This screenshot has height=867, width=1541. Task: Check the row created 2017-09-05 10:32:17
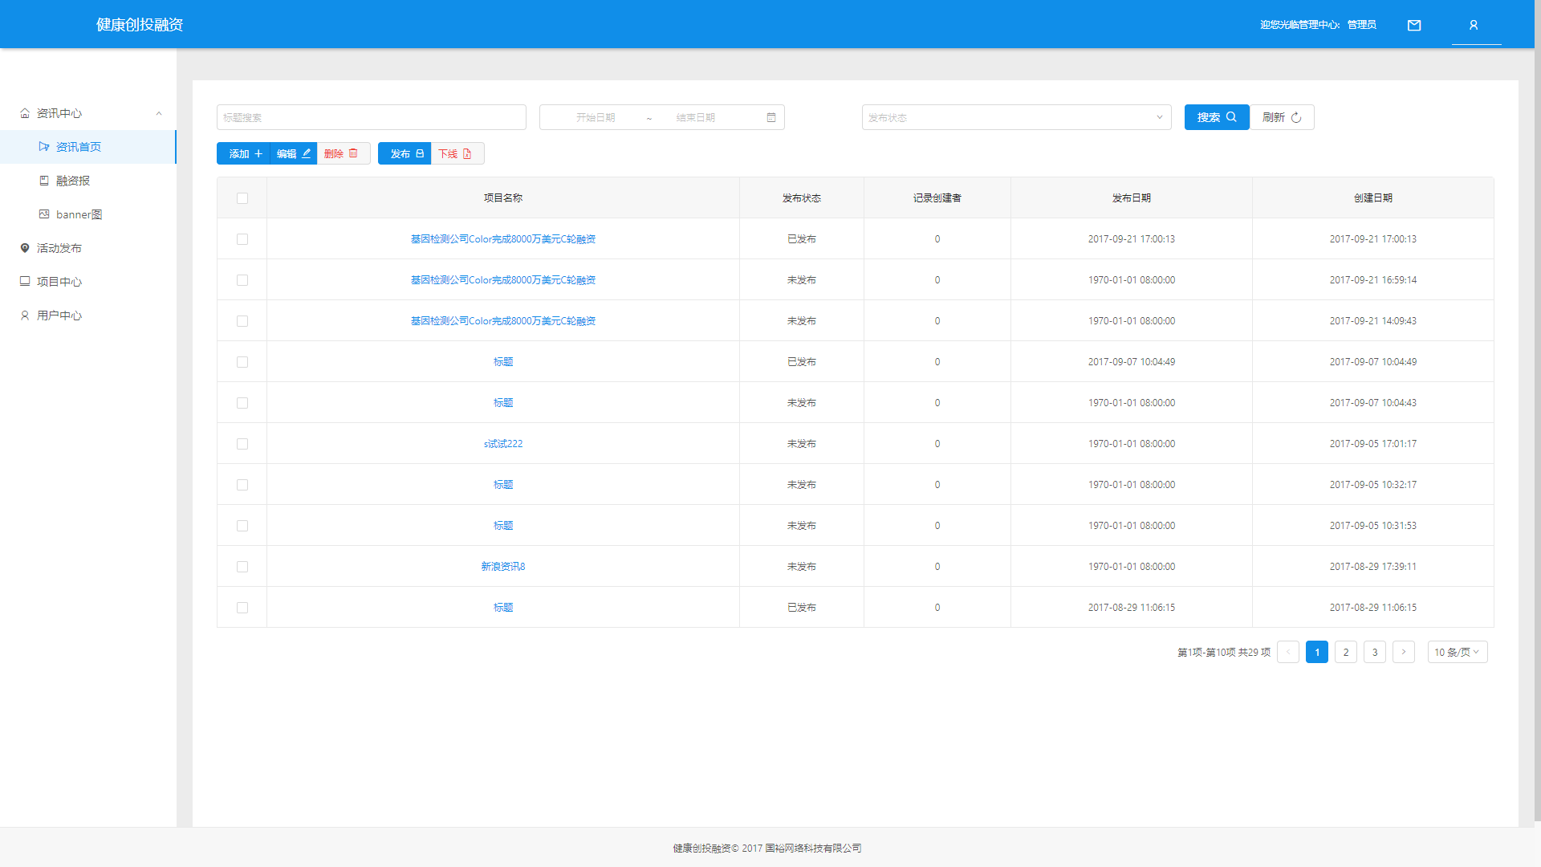click(242, 485)
